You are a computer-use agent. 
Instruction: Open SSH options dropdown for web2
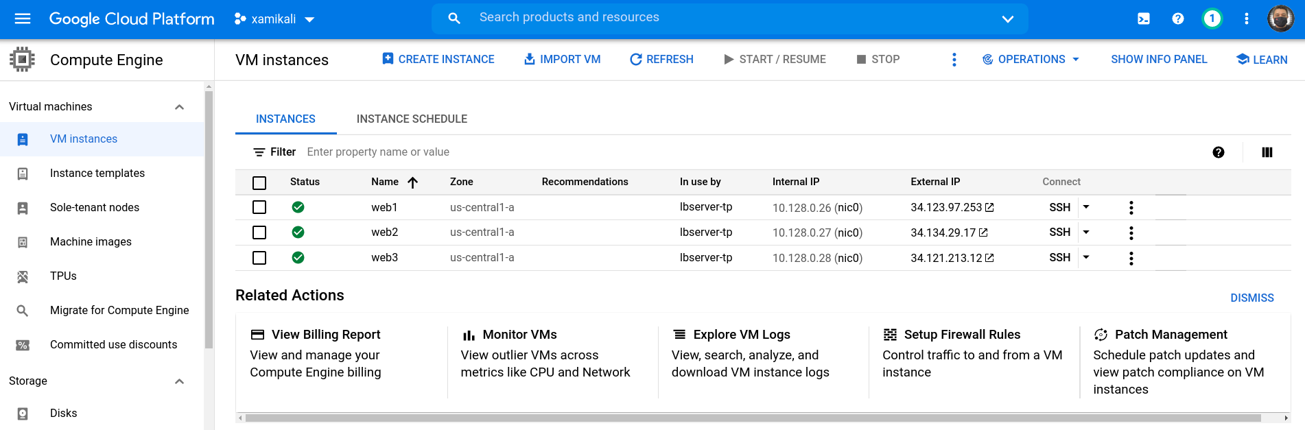tap(1086, 232)
